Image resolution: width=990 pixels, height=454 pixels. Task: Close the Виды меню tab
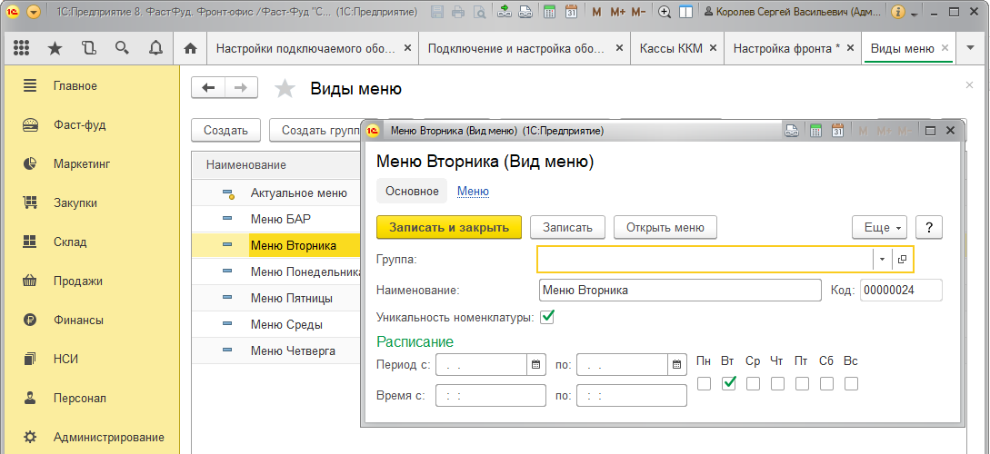tap(945, 48)
